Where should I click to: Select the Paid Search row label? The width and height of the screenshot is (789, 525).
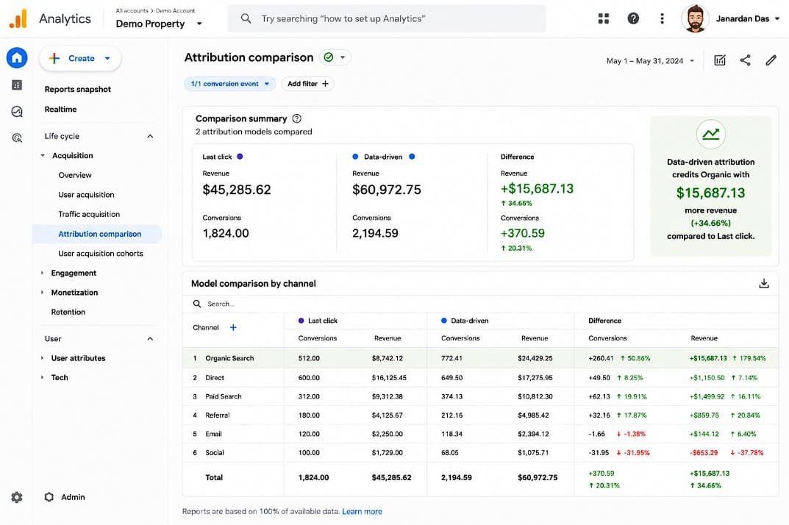click(224, 396)
